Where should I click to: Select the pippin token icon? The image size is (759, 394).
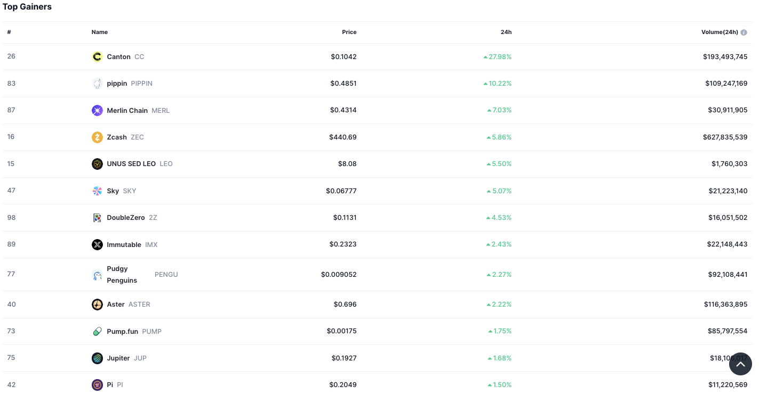97,83
